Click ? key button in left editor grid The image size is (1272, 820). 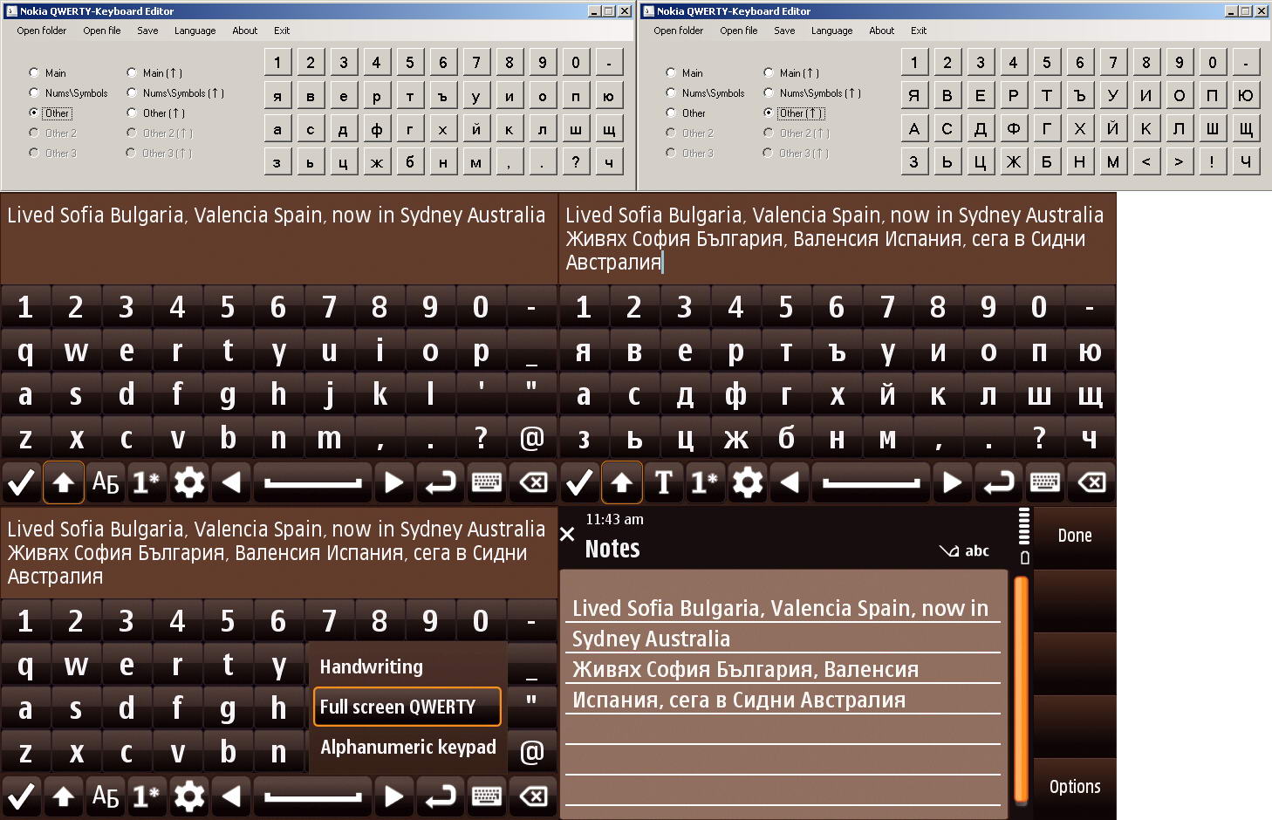point(576,162)
